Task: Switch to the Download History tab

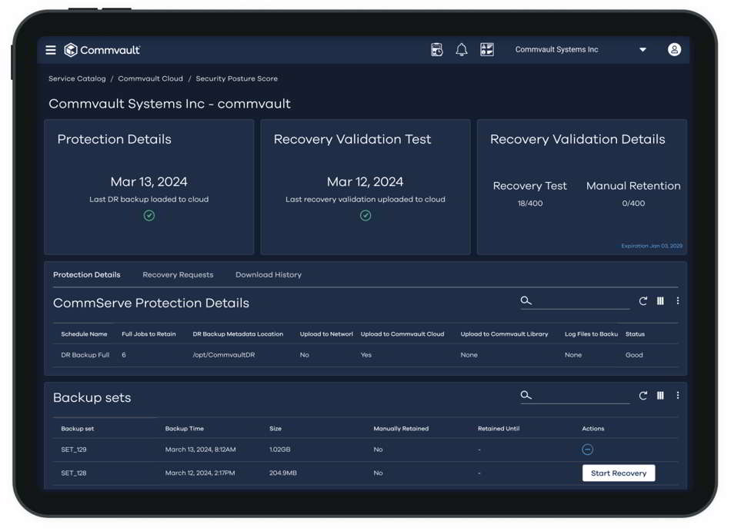Action: (x=269, y=274)
